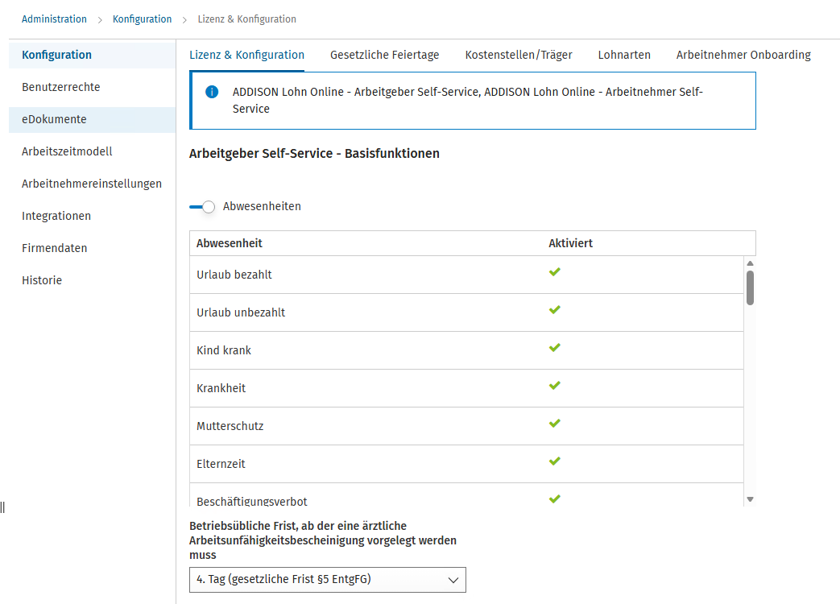The height and width of the screenshot is (604, 840).
Task: Select the Beschäftigungsverbot row label
Action: (252, 502)
